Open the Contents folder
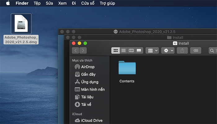The width and height of the screenshot is (217, 124). pyautogui.click(x=127, y=68)
